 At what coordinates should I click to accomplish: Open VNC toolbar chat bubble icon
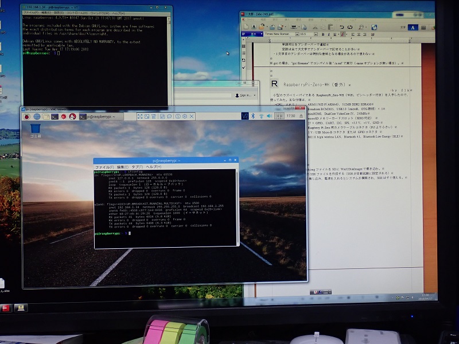[169, 116]
